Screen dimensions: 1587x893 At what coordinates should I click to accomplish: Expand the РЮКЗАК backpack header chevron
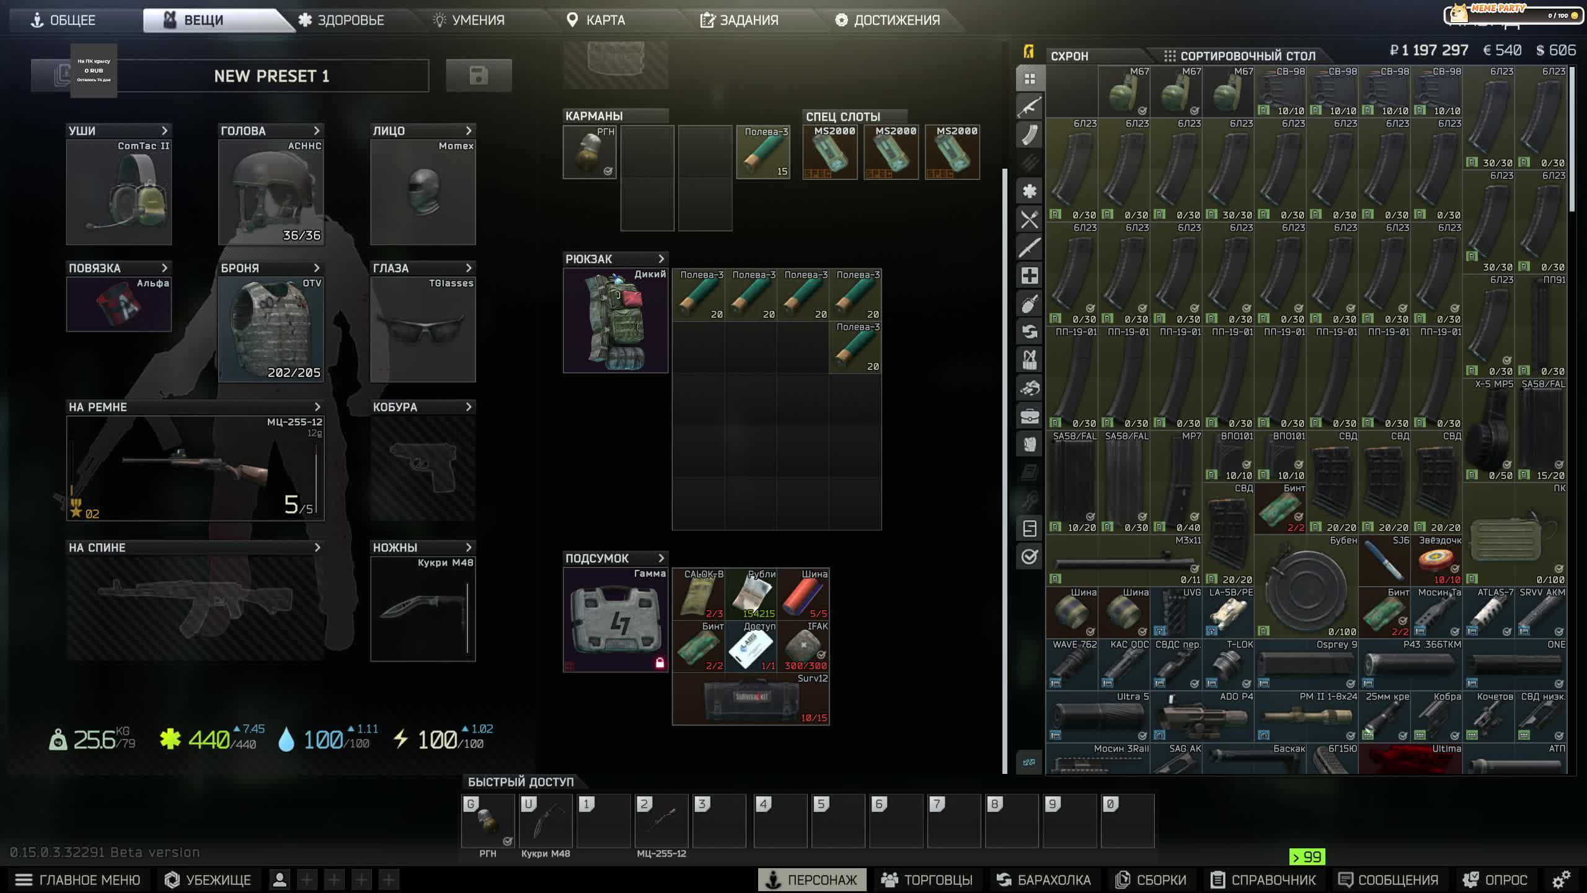point(661,259)
